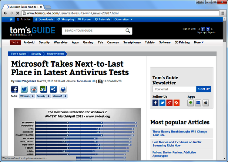Image resolution: width=228 pixels, height=162 pixels.
Task: Select Smartphones in the category menu
Action: (x=132, y=42)
